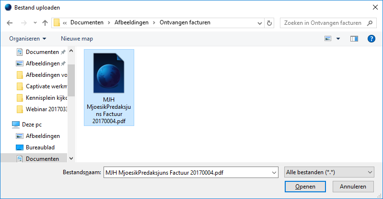Click the Annuleren button
383x199 pixels.
tap(353, 187)
